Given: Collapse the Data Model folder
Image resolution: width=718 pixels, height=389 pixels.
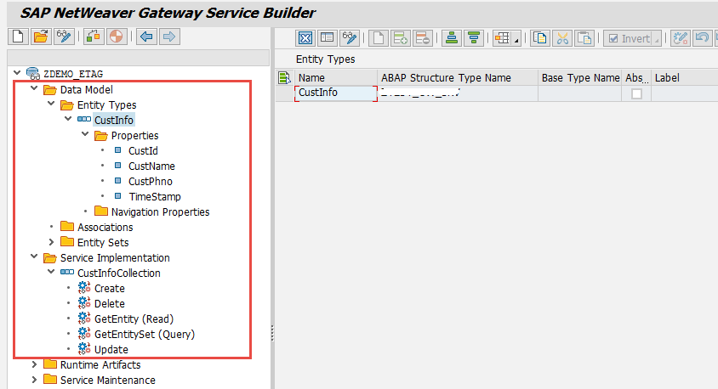Looking at the screenshot, I should click(x=34, y=88).
